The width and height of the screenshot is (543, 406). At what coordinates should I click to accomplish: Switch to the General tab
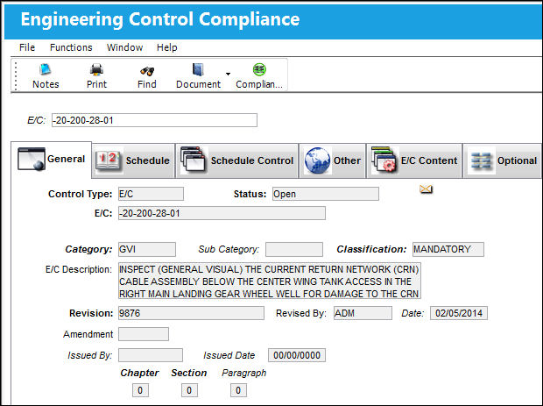click(52, 160)
